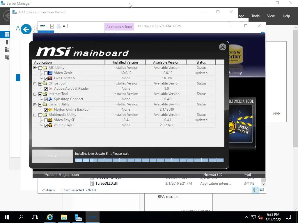Uncheck the Splashtop Connect checkbox

(46, 99)
